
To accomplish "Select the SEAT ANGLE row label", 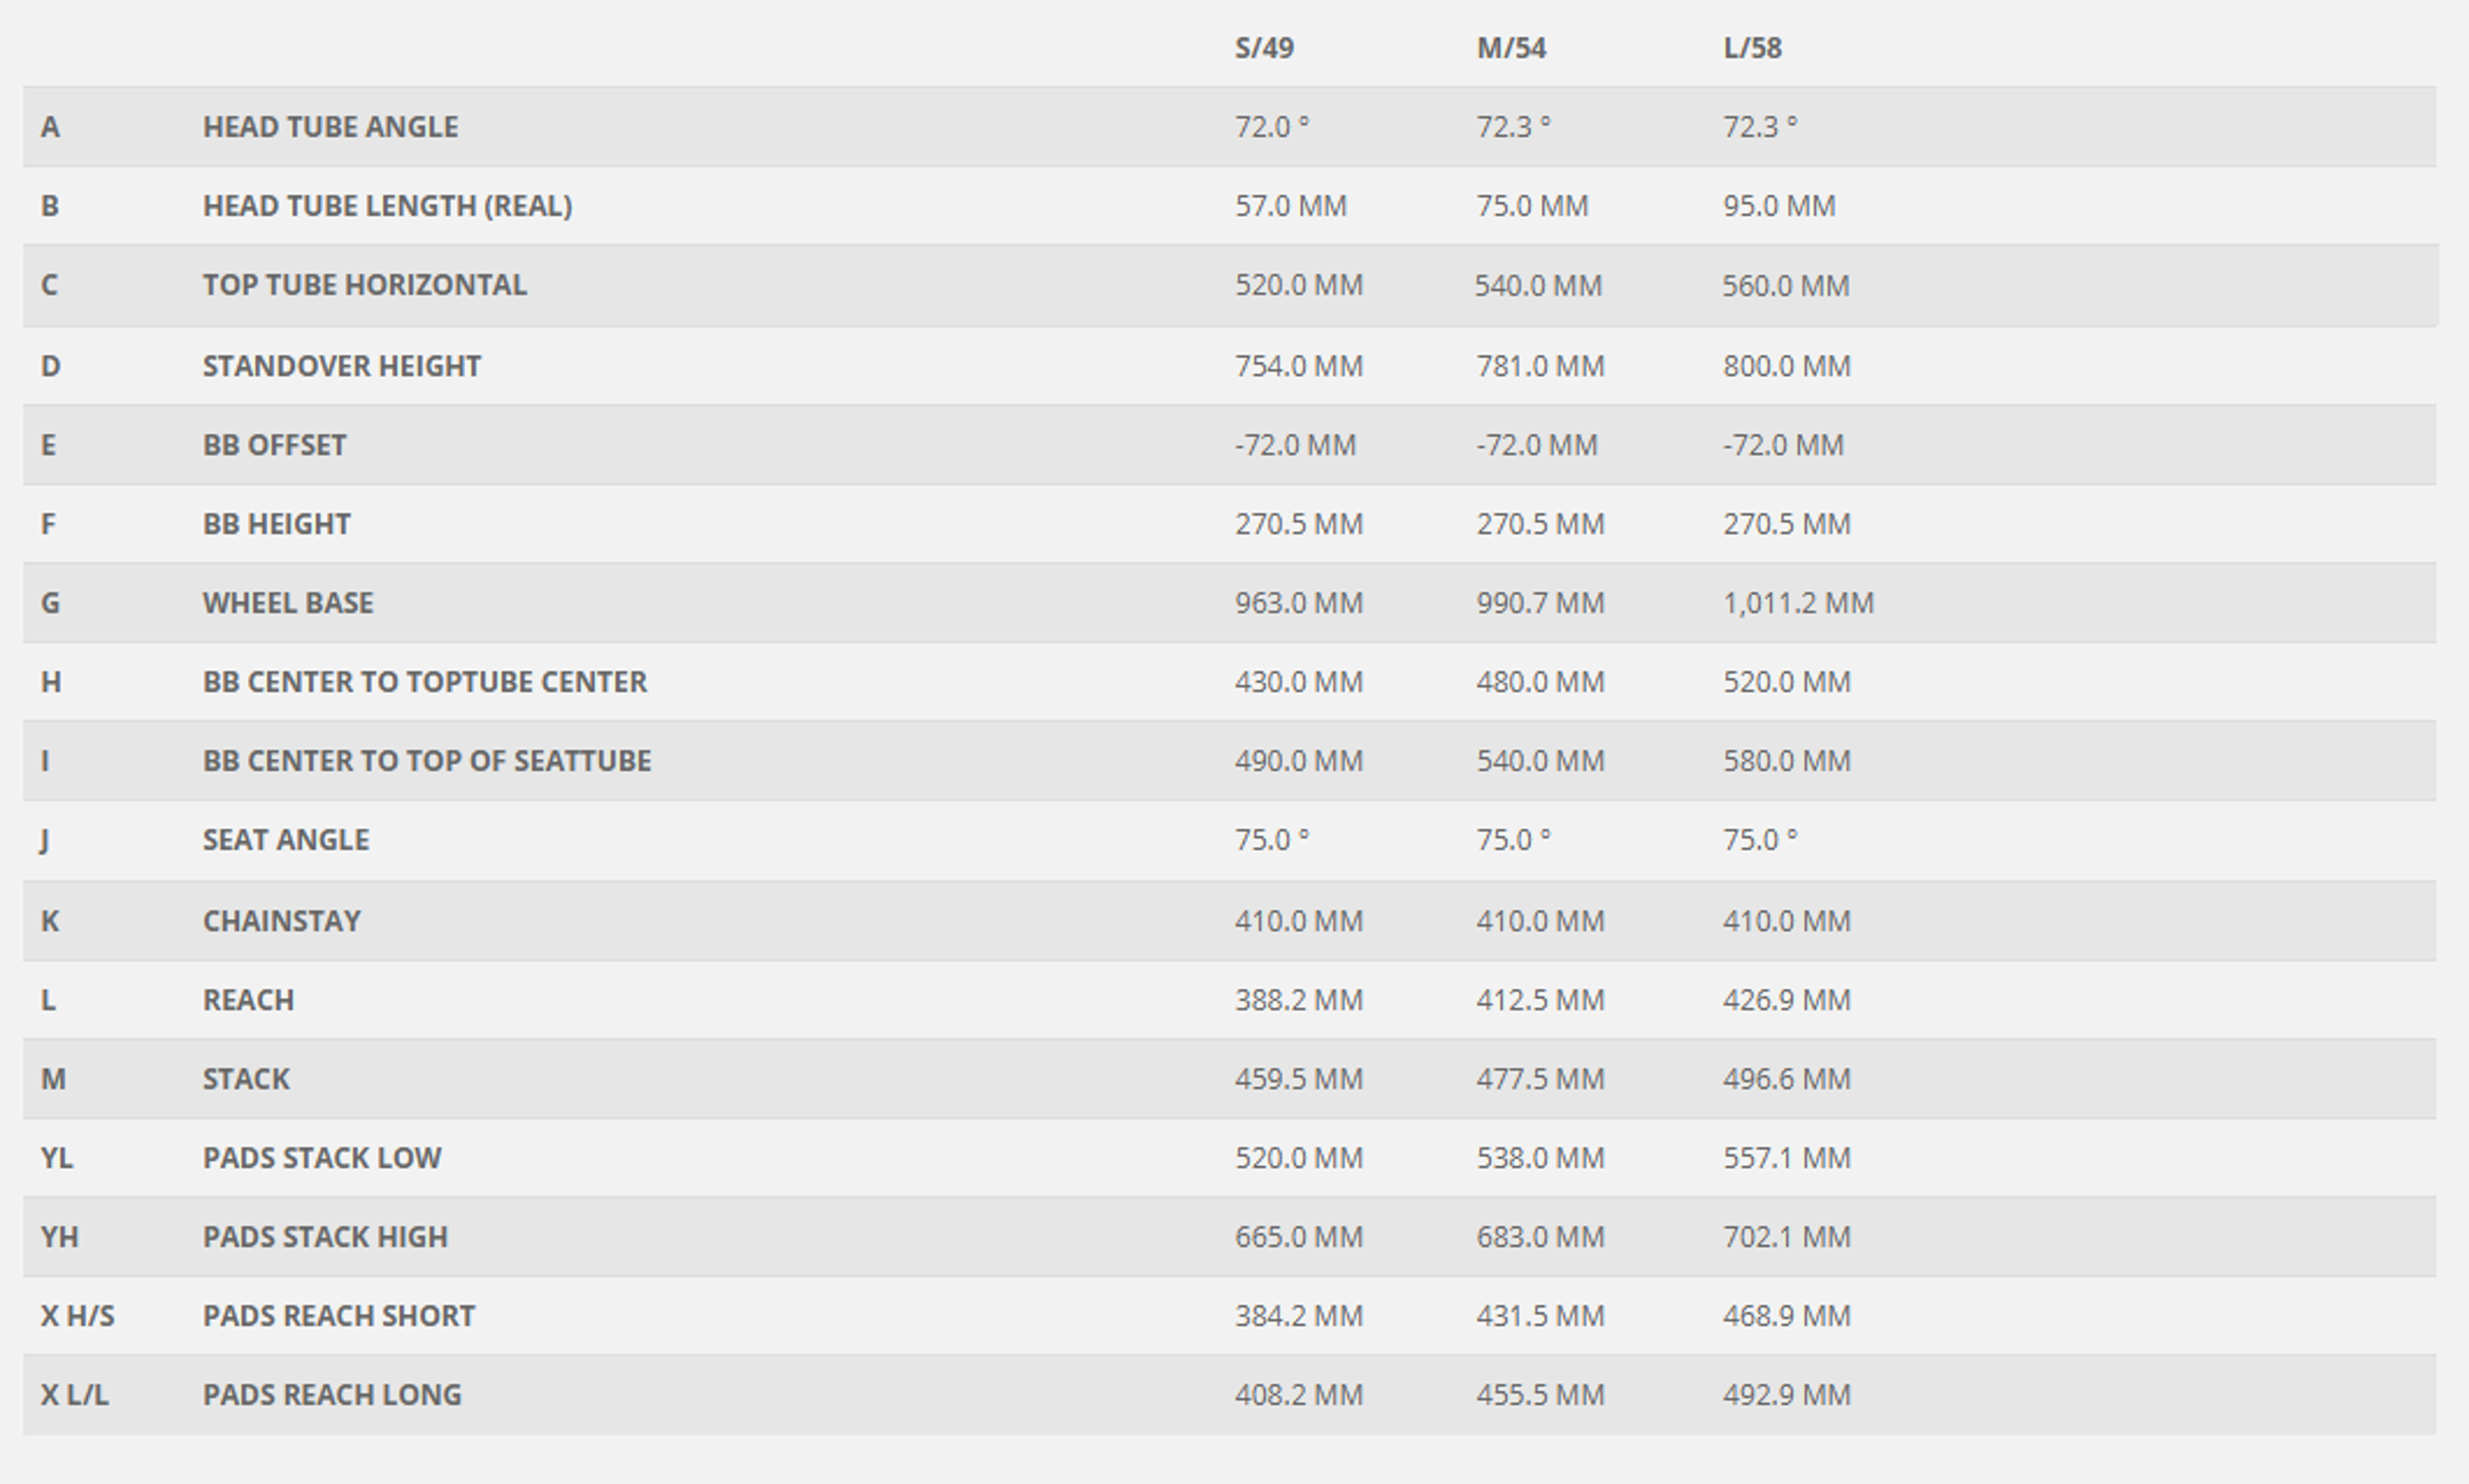I will [x=285, y=840].
